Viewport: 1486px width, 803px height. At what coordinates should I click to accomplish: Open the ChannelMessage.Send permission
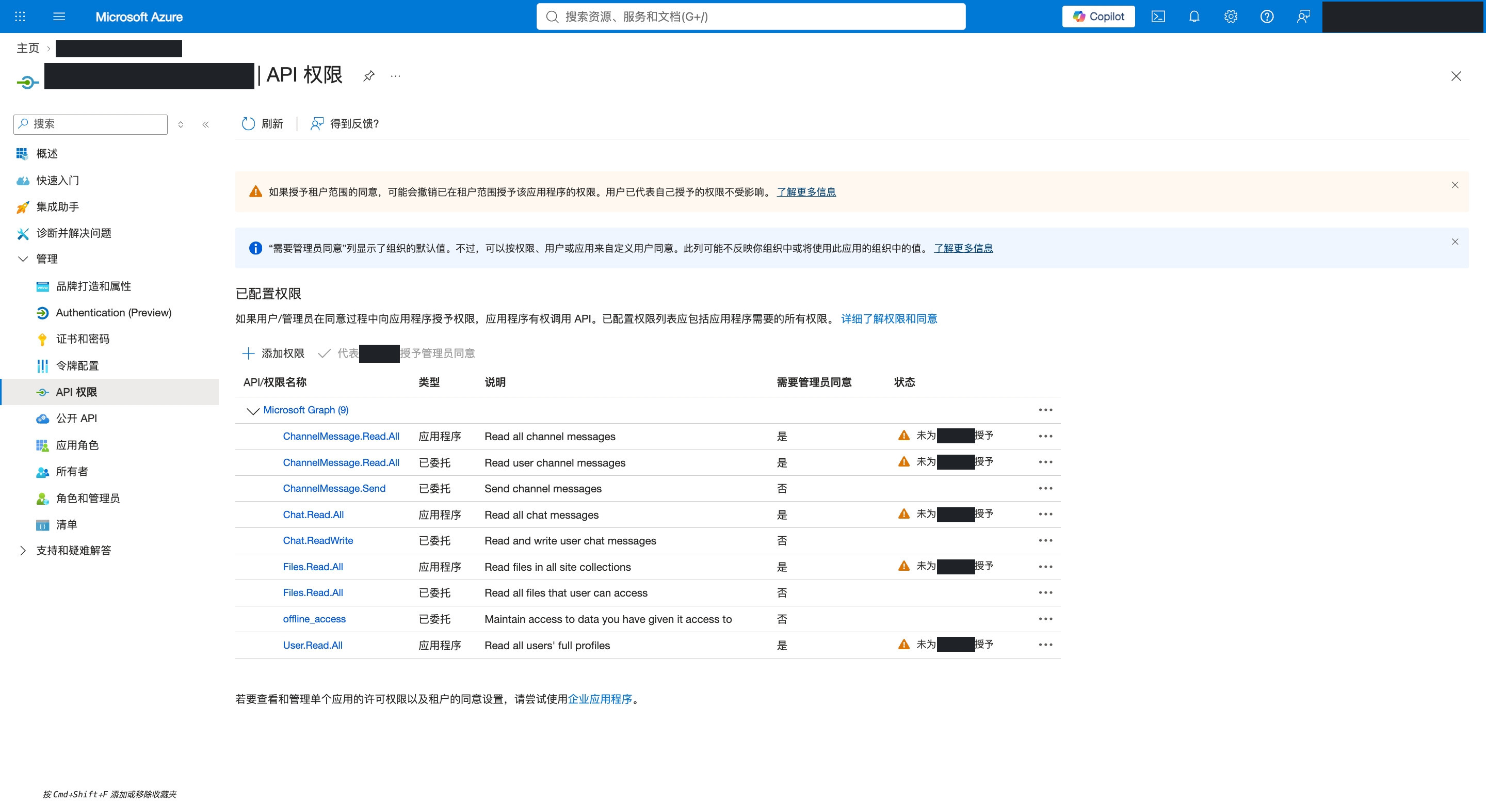click(x=334, y=489)
